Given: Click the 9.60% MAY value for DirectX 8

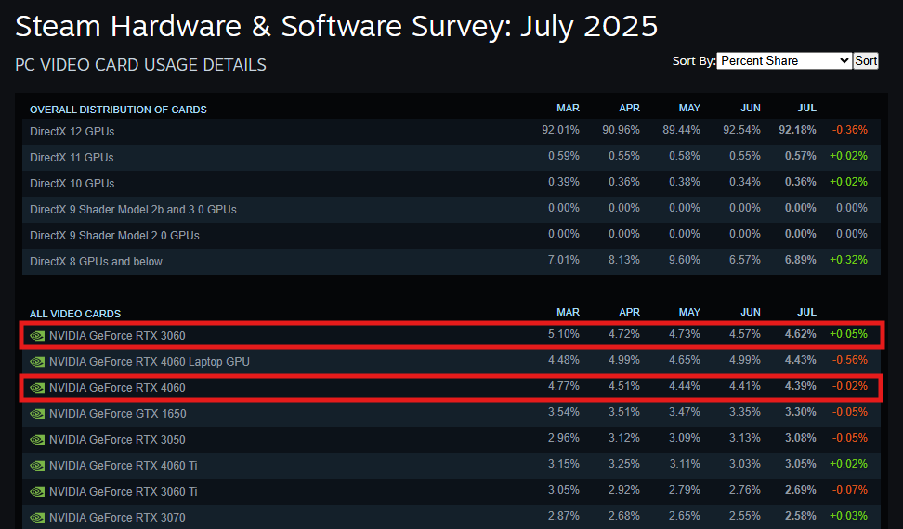Looking at the screenshot, I should coord(684,260).
